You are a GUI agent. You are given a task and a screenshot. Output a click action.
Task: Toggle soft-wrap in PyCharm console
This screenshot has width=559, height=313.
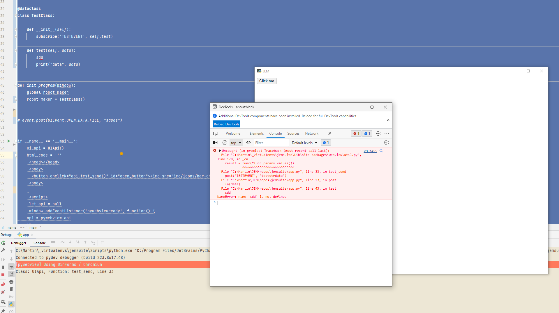coord(11,266)
